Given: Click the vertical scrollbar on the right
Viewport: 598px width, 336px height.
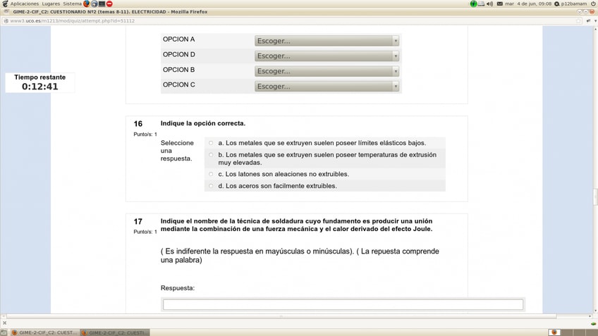Looking at the screenshot, I should pos(595,197).
